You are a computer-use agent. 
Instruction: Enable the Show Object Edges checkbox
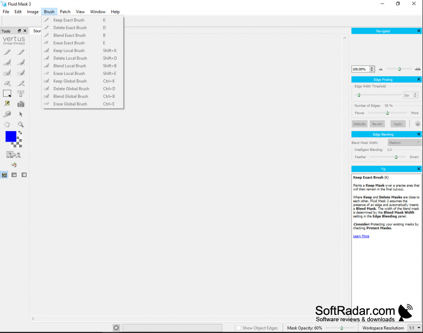click(238, 328)
